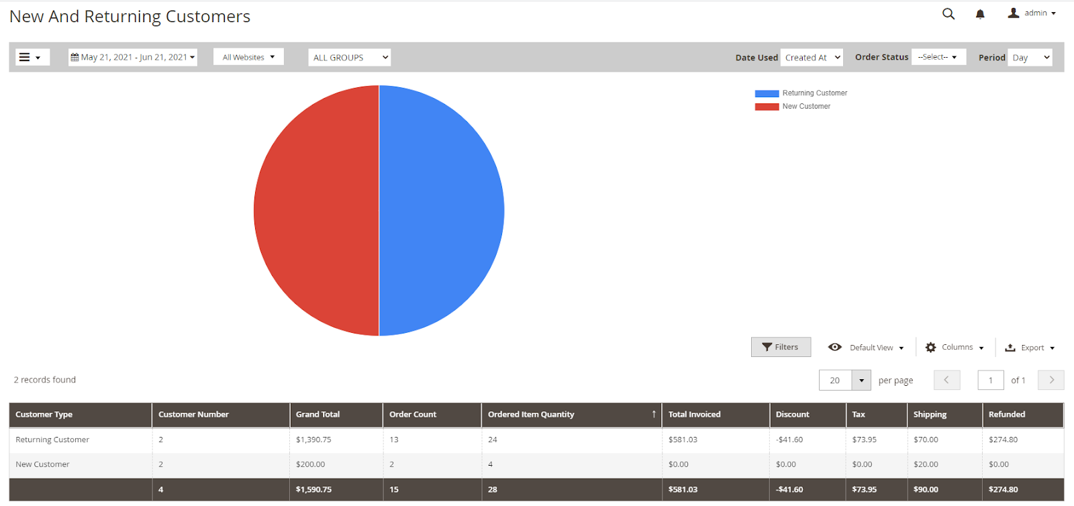Open the notifications bell
This screenshot has width=1074, height=506.
pyautogui.click(x=980, y=14)
